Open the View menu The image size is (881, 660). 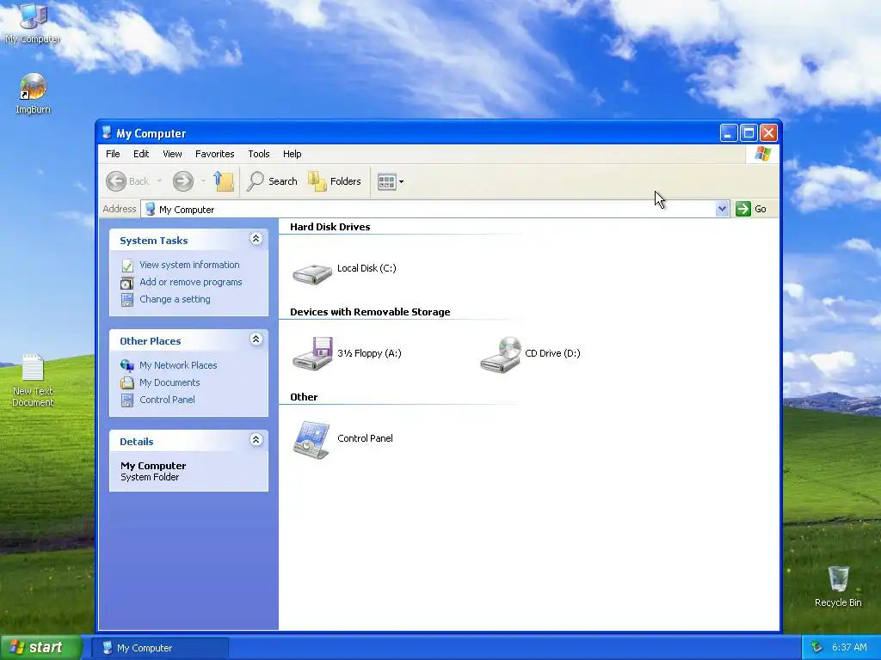tap(172, 154)
